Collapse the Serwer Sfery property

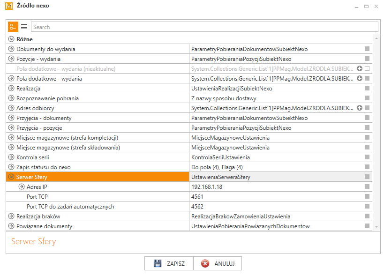point(11,177)
